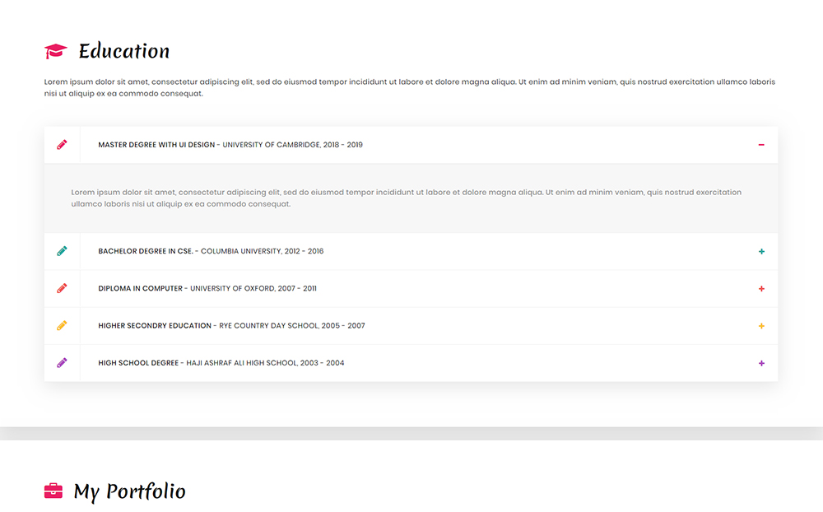
Task: Expand Bachelor Degree with the teal plus
Action: (x=761, y=252)
